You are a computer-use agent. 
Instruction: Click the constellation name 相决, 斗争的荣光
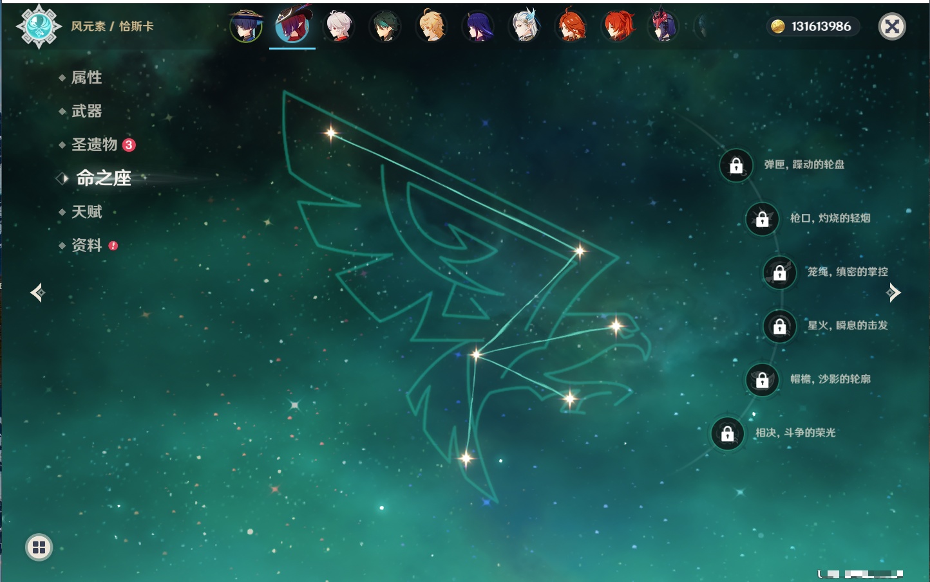[x=795, y=433]
